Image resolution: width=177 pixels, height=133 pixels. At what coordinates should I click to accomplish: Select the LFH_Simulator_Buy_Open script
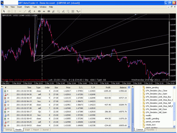tap(156, 94)
